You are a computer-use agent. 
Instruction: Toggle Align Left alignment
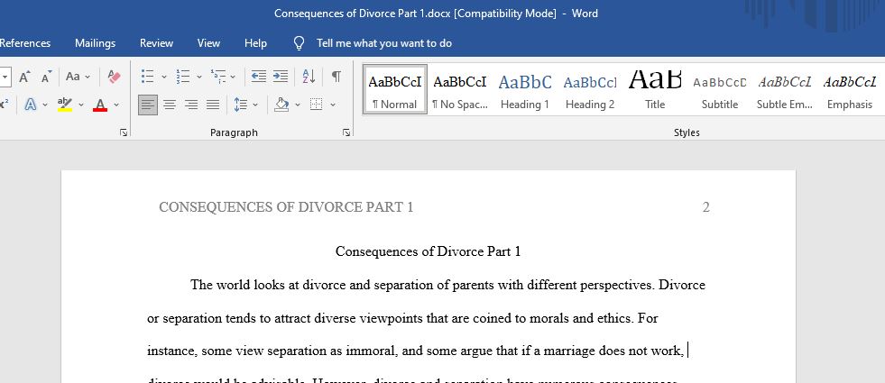[148, 105]
